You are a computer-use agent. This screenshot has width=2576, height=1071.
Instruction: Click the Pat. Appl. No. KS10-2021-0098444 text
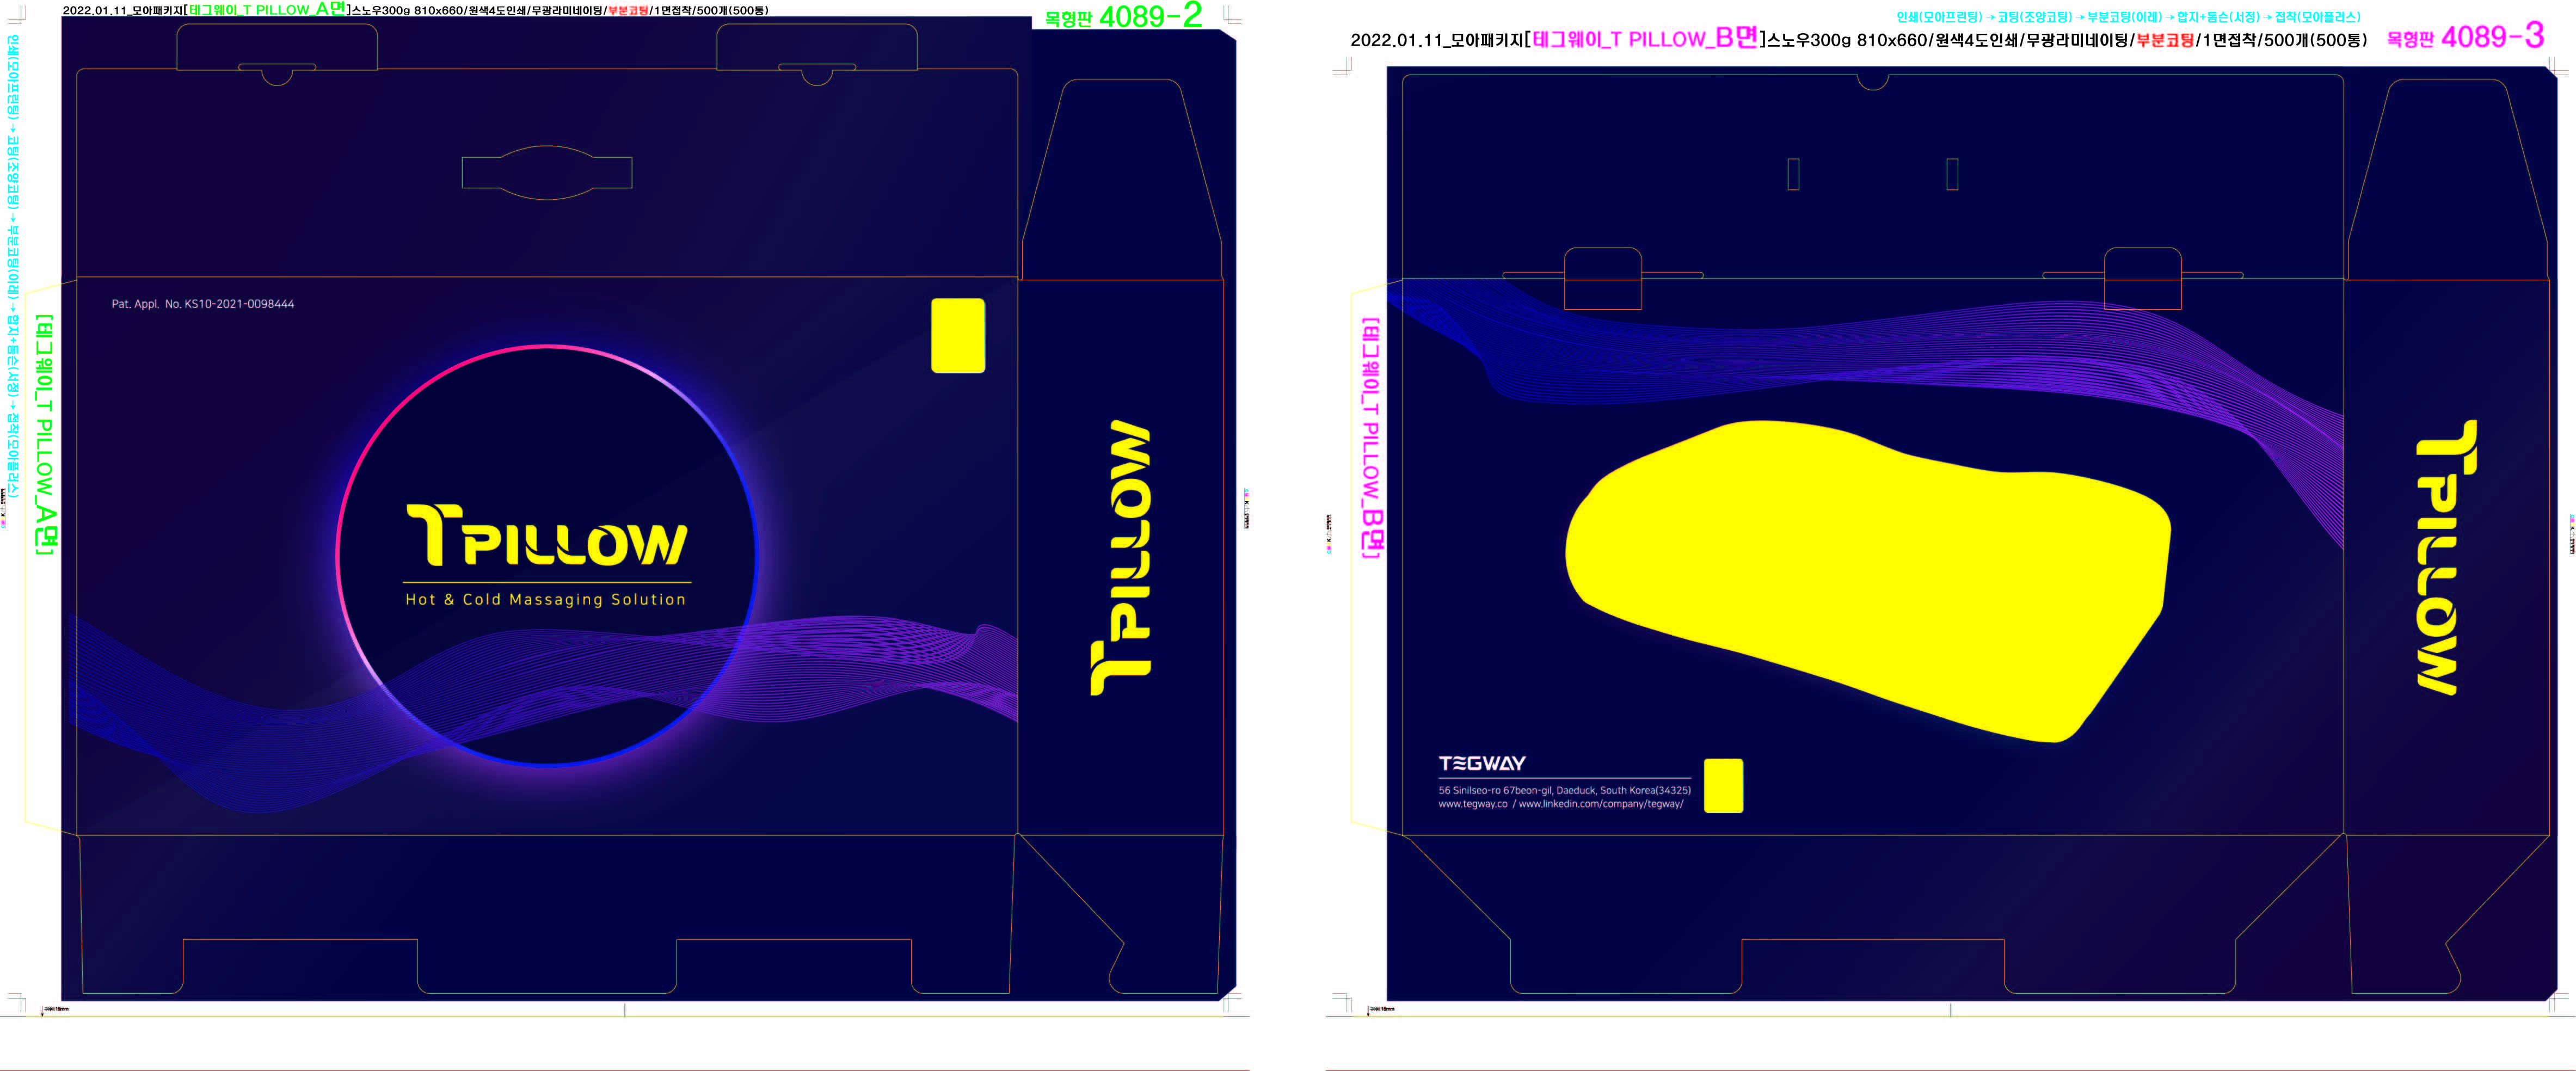coord(203,304)
